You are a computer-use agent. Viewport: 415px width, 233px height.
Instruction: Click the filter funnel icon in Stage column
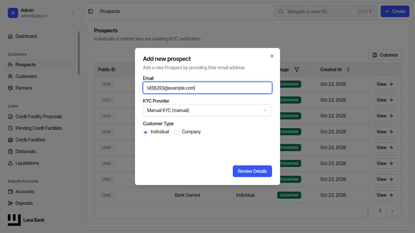[296, 70]
